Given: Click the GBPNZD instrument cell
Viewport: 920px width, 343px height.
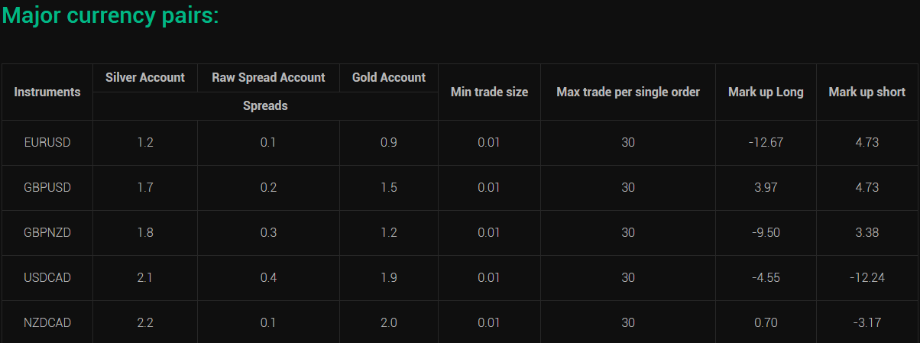Looking at the screenshot, I should pos(47,232).
